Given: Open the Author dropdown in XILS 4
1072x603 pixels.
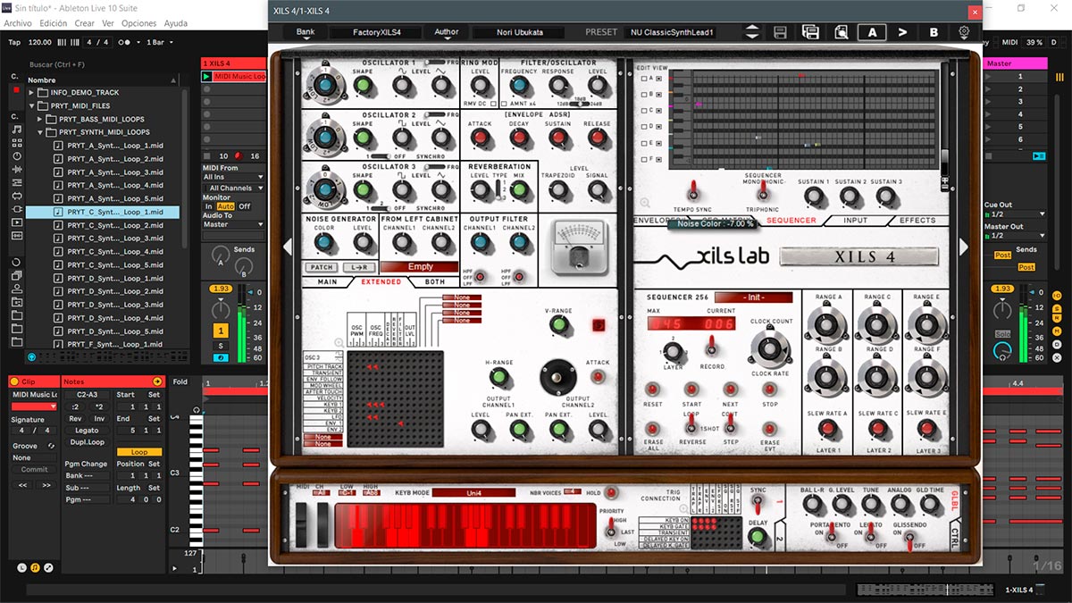Looking at the screenshot, I should [x=446, y=32].
